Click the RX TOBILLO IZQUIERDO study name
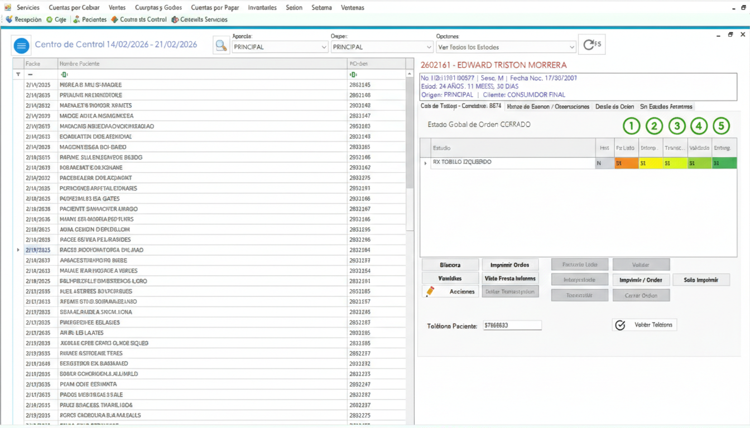This screenshot has width=750, height=428. (x=462, y=162)
